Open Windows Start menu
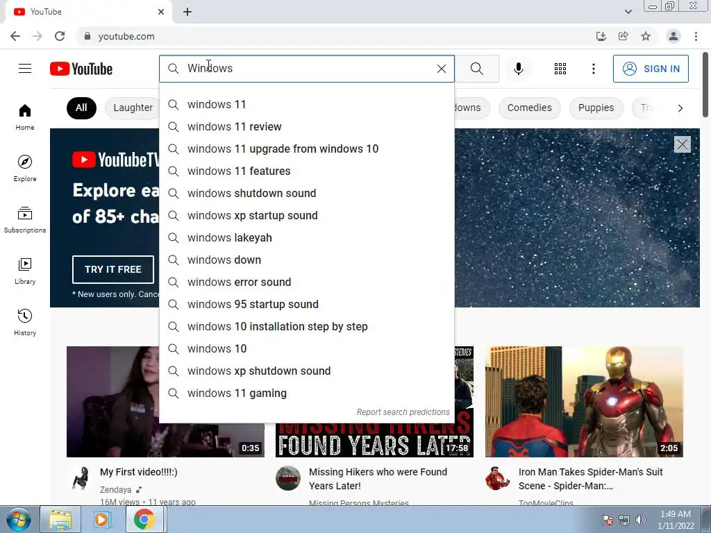711x533 pixels. click(x=19, y=519)
